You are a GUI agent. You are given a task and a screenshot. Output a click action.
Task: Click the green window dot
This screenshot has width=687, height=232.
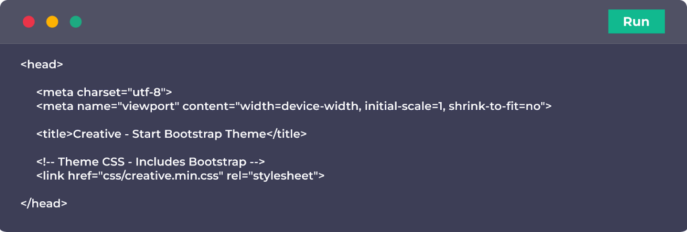(76, 22)
